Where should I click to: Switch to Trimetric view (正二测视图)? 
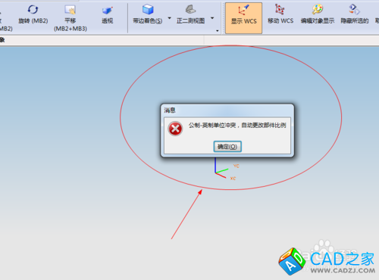pyautogui.click(x=190, y=14)
